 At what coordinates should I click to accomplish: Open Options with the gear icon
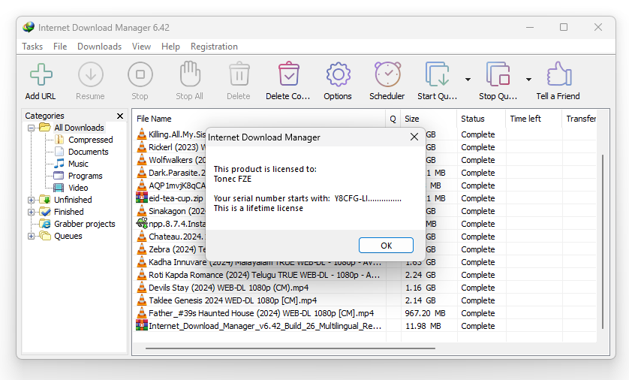[338, 74]
